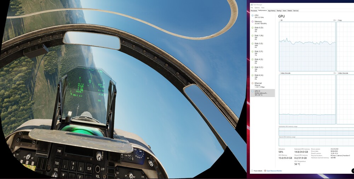The image size is (354, 179).
Task: Select the GPU 0 NVIDIA entry
Action: point(263,93)
